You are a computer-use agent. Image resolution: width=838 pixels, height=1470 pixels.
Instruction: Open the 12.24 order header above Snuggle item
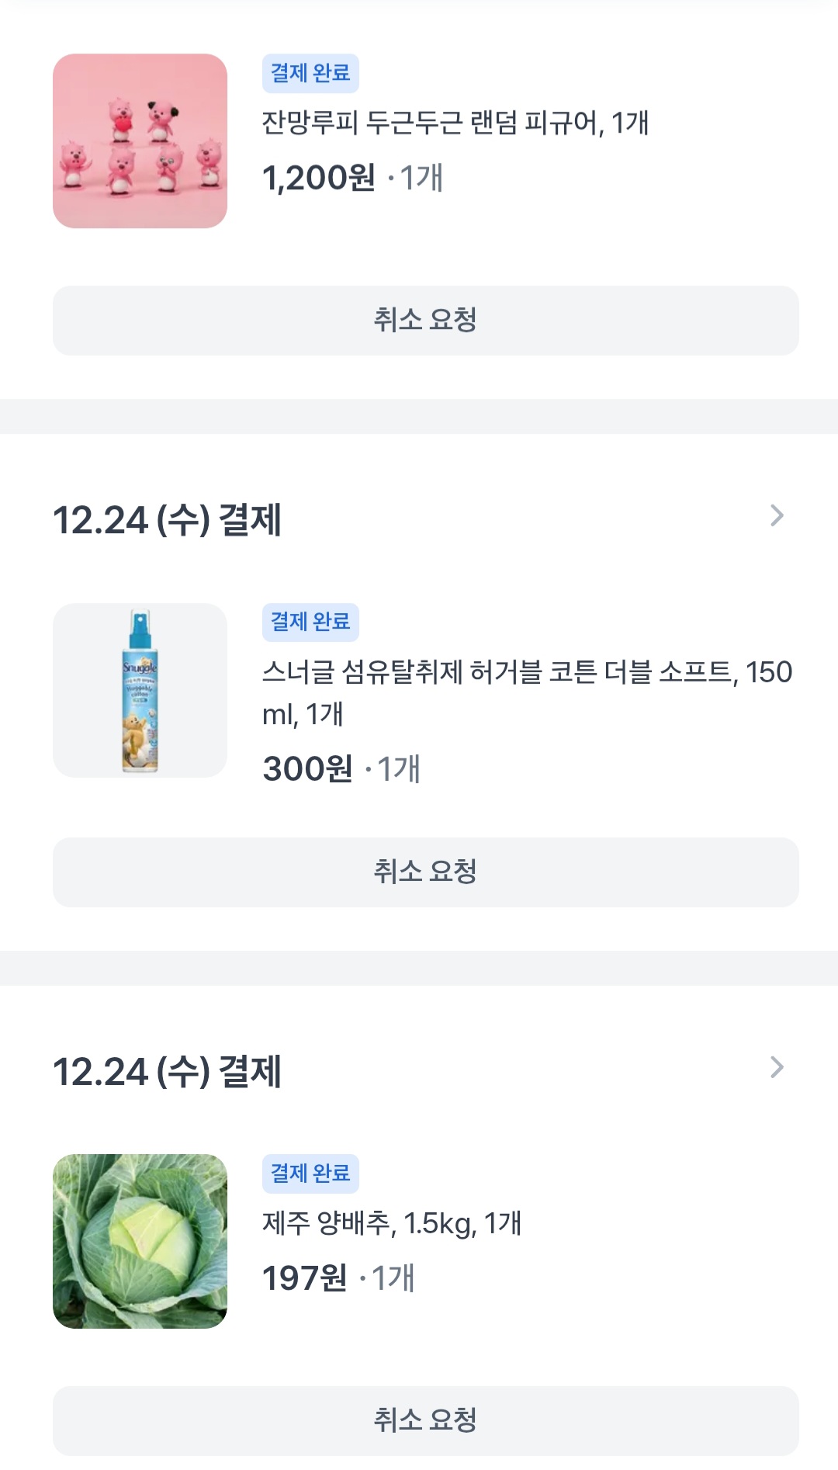(x=167, y=519)
